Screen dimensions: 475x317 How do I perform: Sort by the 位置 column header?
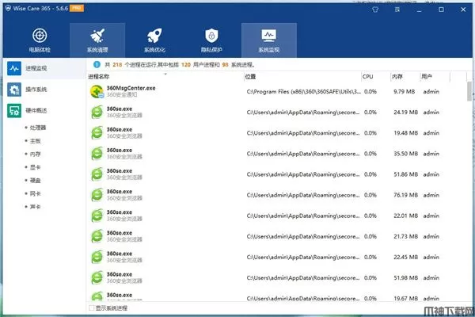point(302,77)
